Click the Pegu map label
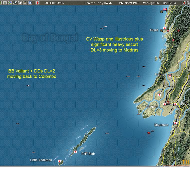Screen dimensions: 190x179 185,103
